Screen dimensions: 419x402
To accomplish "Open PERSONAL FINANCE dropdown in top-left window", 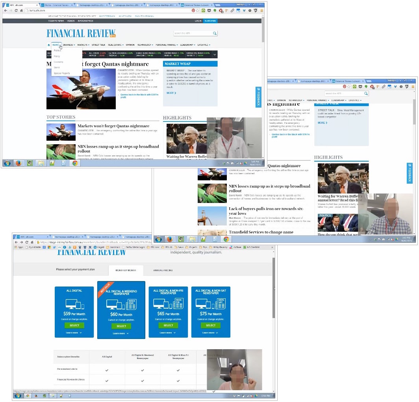I will tap(167, 45).
